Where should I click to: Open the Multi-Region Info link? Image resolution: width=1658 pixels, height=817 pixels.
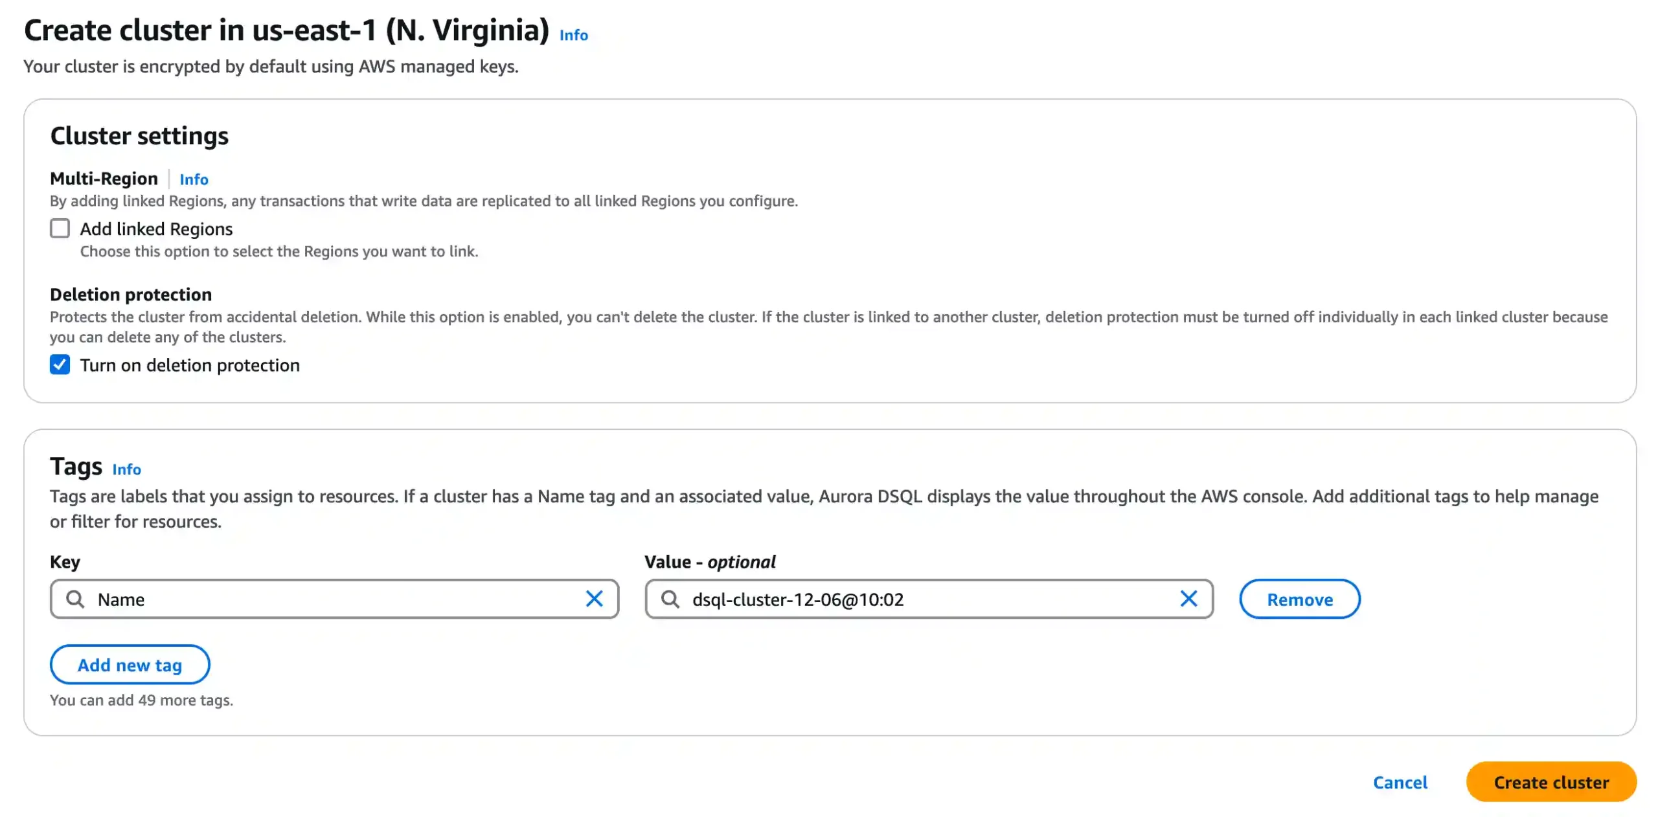coord(194,179)
